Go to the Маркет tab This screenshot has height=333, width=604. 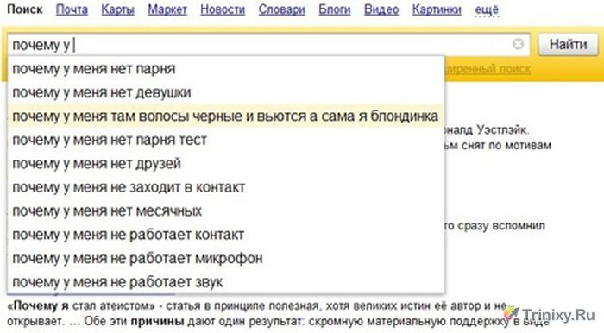click(x=167, y=9)
